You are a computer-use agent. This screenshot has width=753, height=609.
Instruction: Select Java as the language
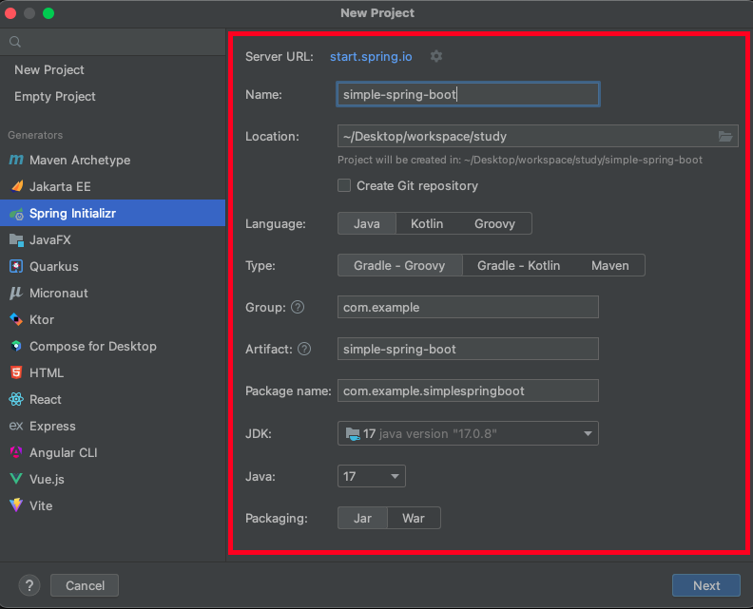tap(367, 223)
